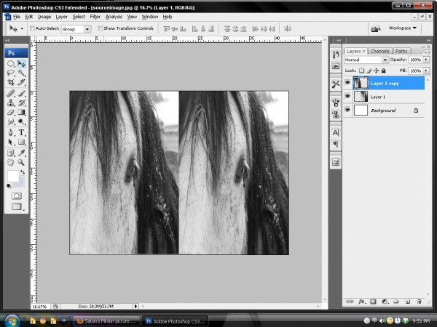
Task: Open the Image menu
Action: 44,17
